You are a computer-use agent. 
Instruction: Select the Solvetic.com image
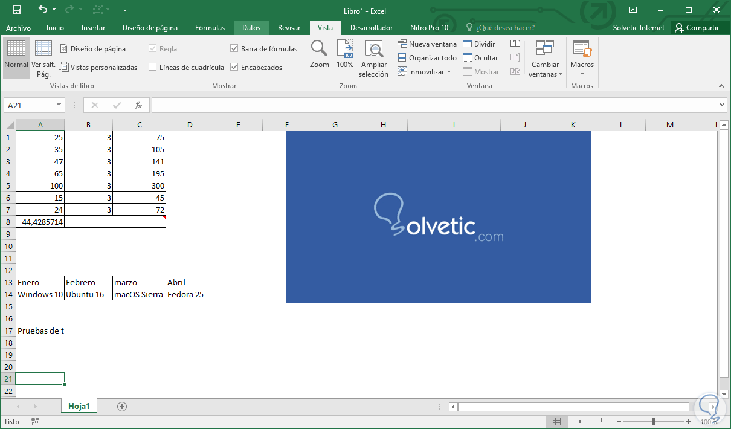coord(439,217)
